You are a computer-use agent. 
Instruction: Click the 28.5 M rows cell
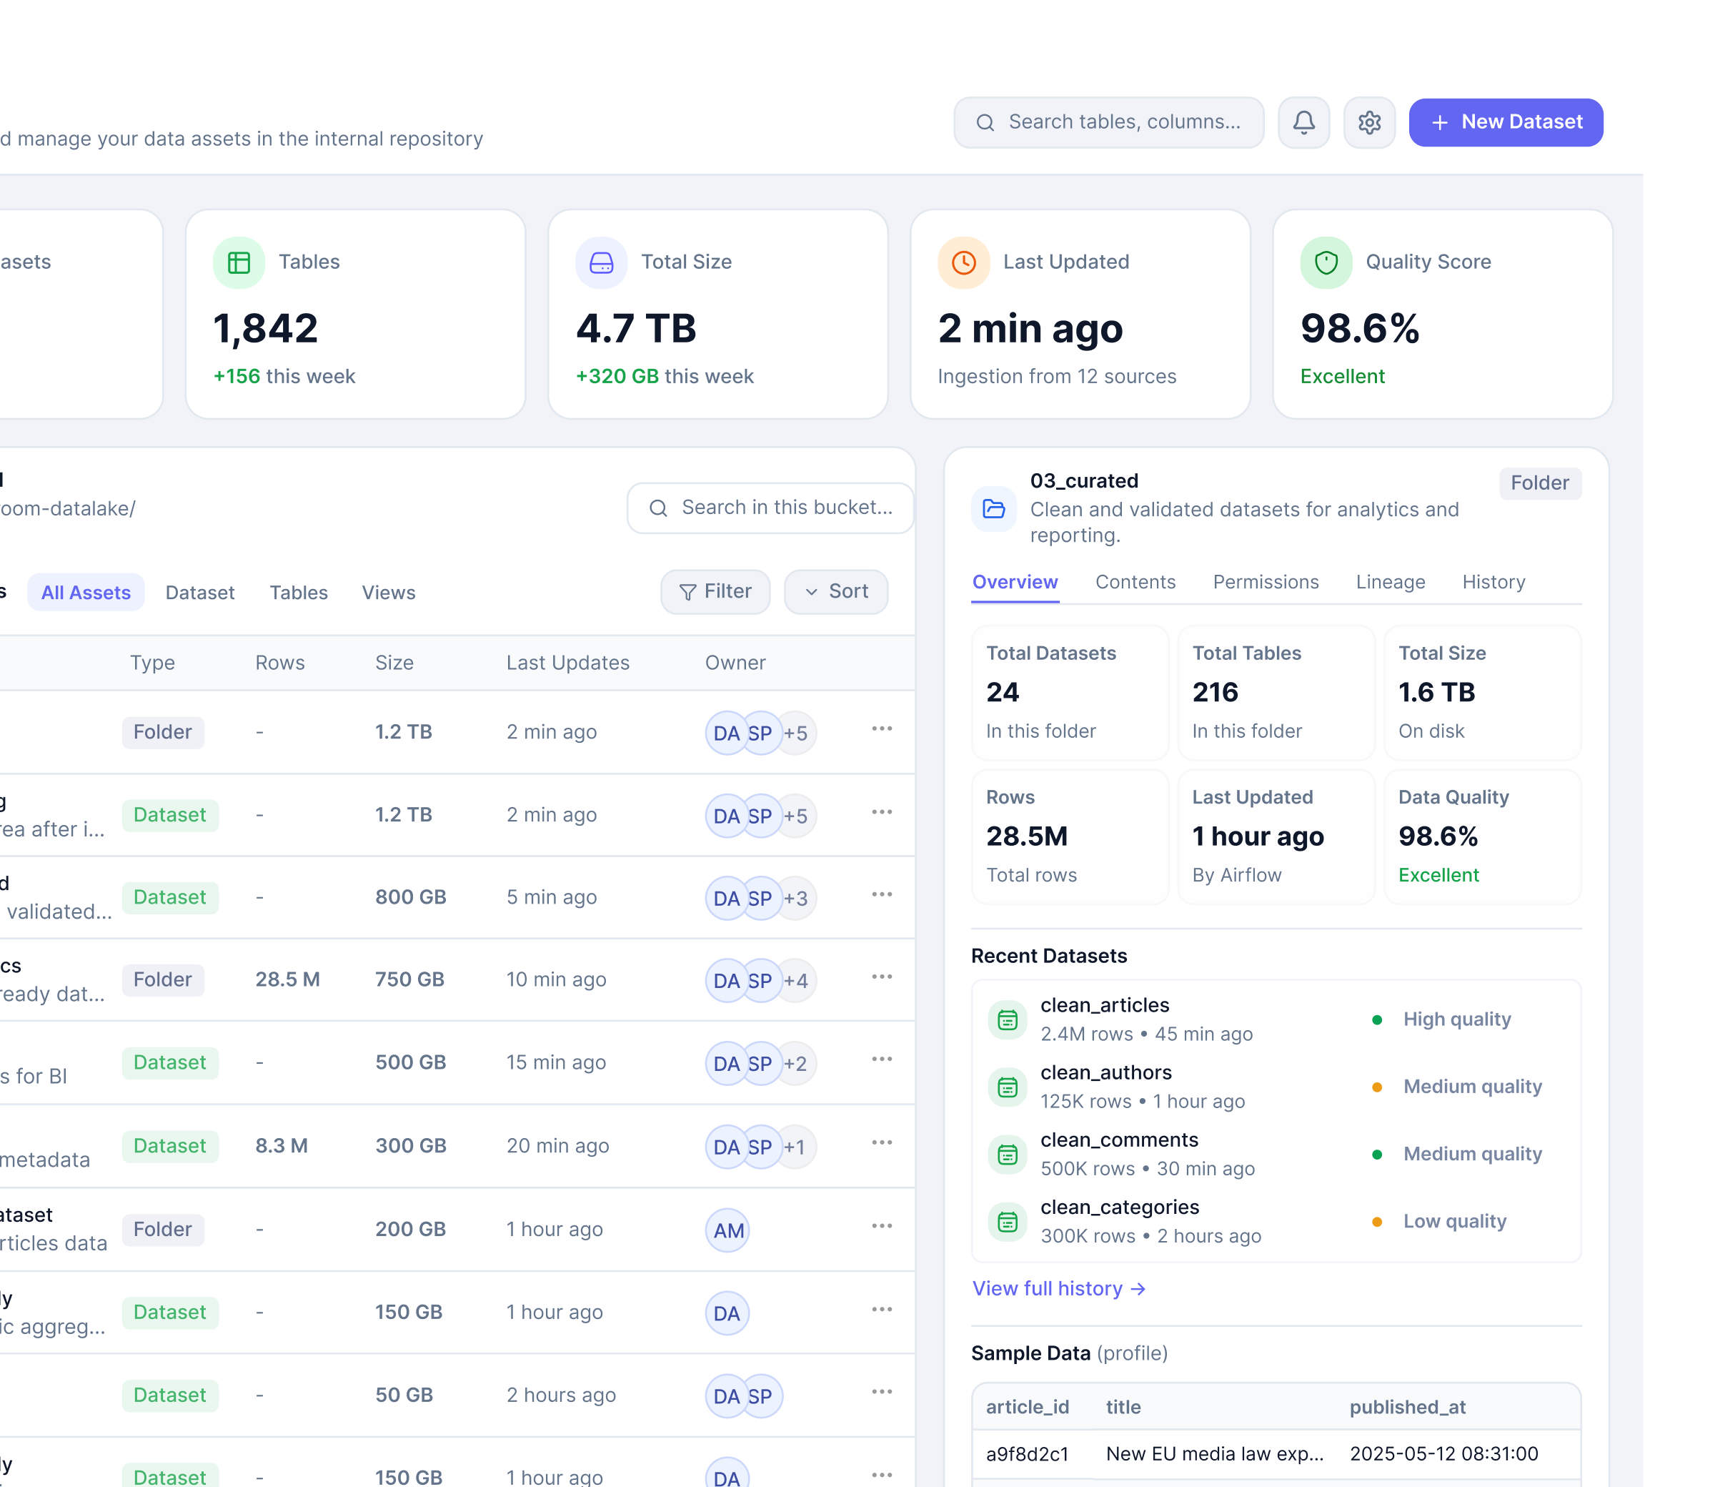[x=288, y=980]
